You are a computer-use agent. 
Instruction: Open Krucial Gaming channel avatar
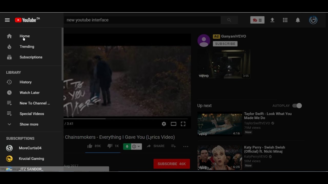(x=9, y=159)
